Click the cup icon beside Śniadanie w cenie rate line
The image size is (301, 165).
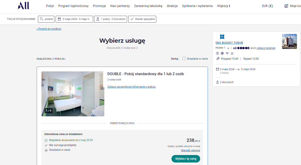point(46,150)
